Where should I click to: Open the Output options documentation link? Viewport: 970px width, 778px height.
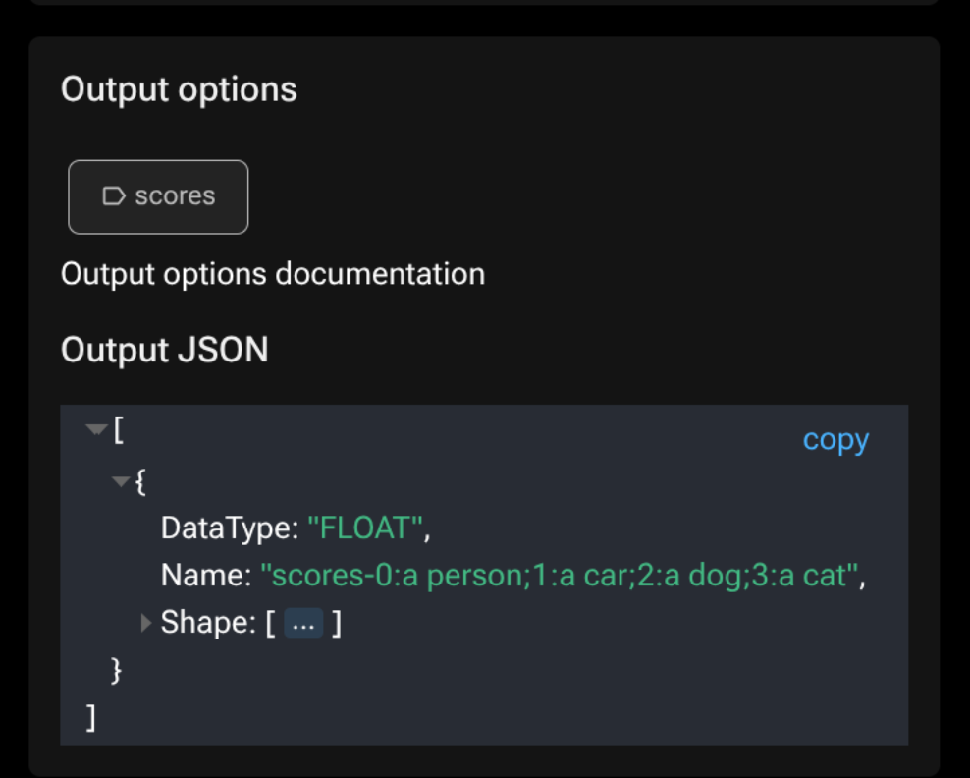point(273,273)
